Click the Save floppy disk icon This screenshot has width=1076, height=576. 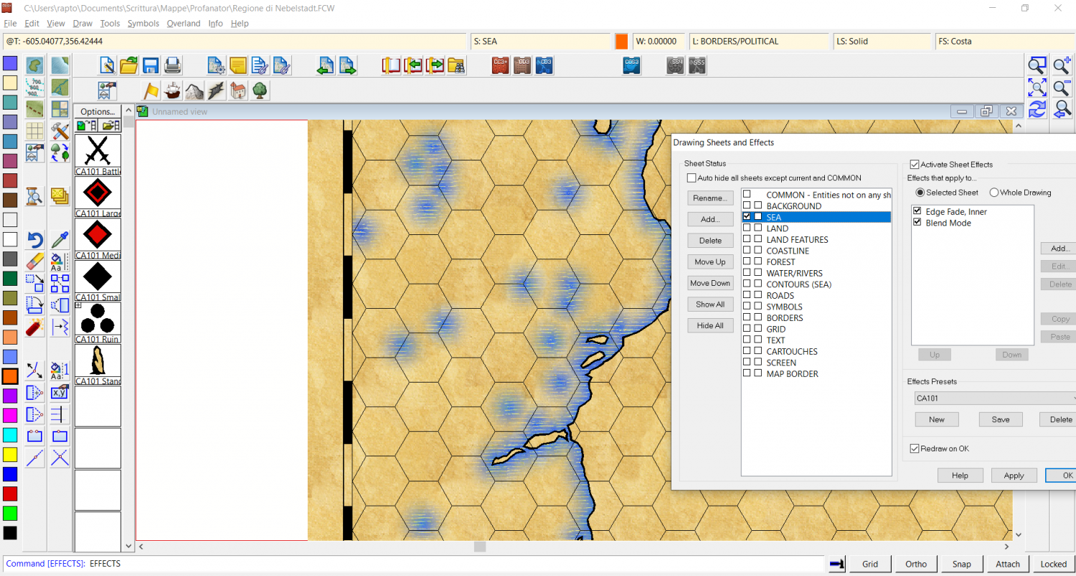(x=150, y=66)
